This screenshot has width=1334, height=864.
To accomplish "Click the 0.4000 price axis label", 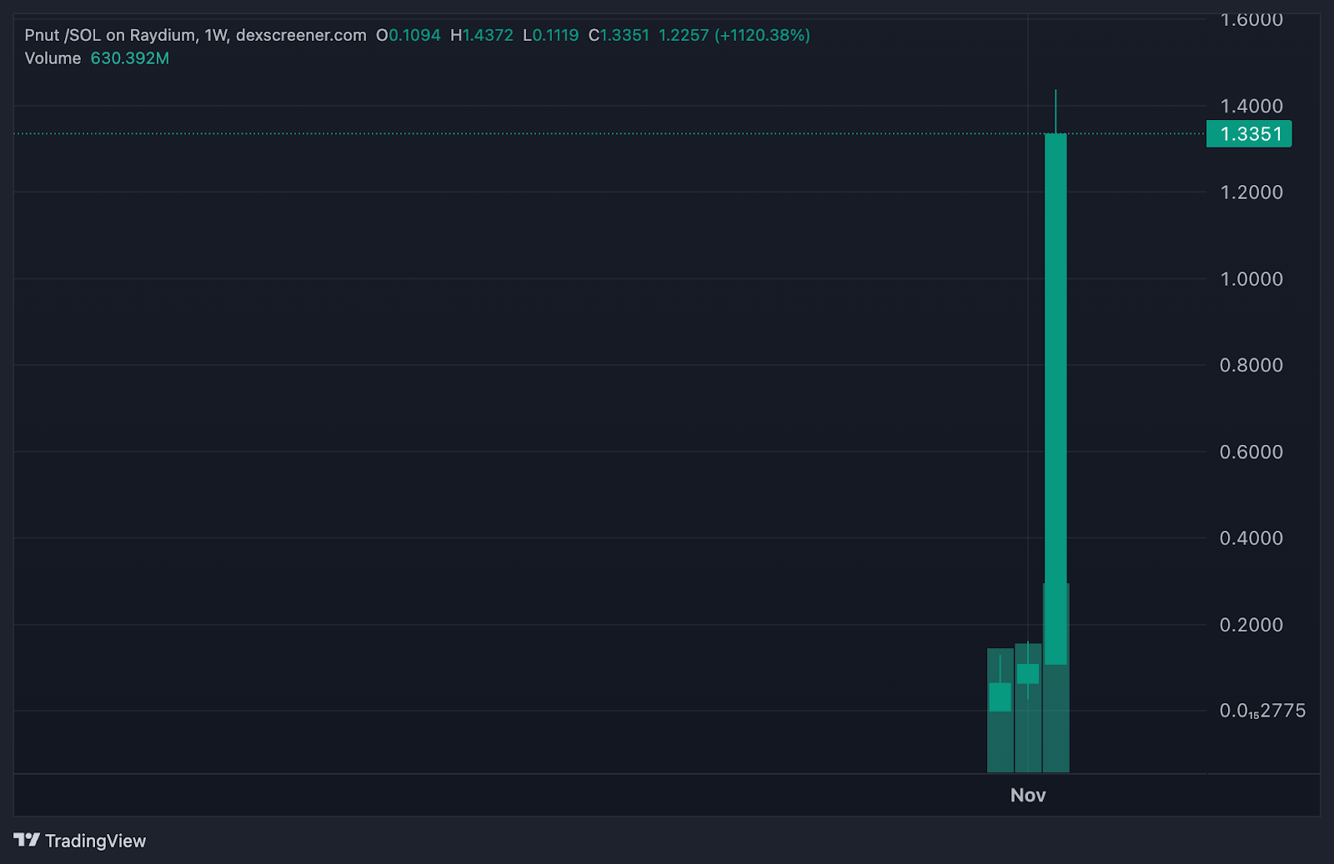I will tap(1251, 538).
